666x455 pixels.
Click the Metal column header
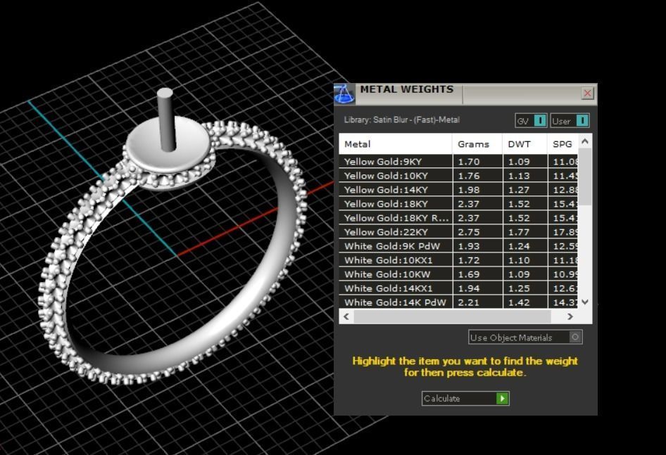pos(396,144)
